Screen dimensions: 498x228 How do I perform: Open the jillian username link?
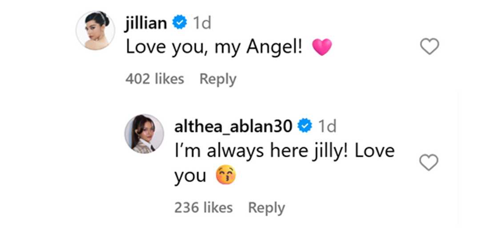146,23
